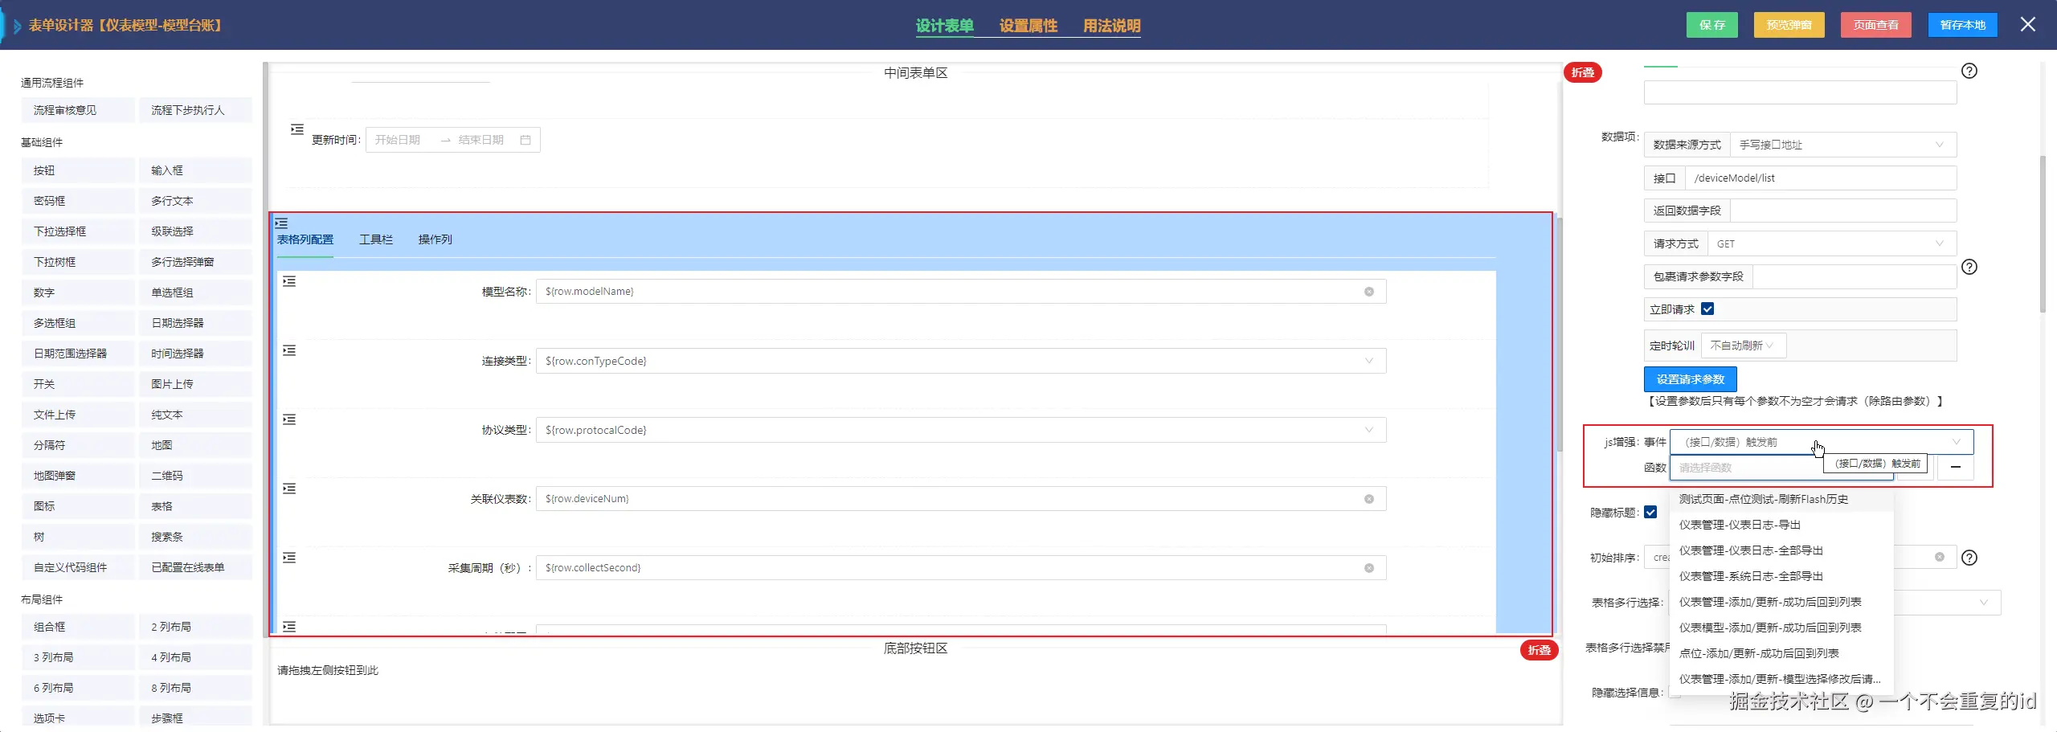Pick the 组合框 layout component

pyautogui.click(x=79, y=627)
